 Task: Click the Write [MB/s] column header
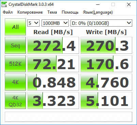[x=106, y=32]
